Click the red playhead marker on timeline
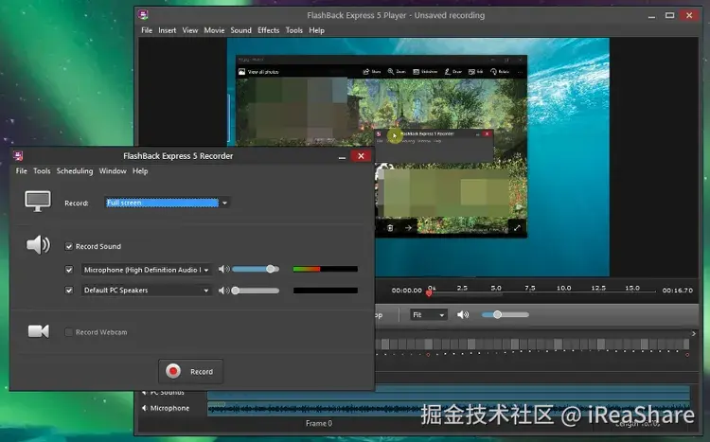This screenshot has width=710, height=442. [429, 293]
